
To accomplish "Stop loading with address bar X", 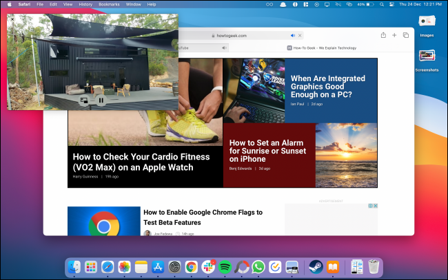I will coord(300,36).
